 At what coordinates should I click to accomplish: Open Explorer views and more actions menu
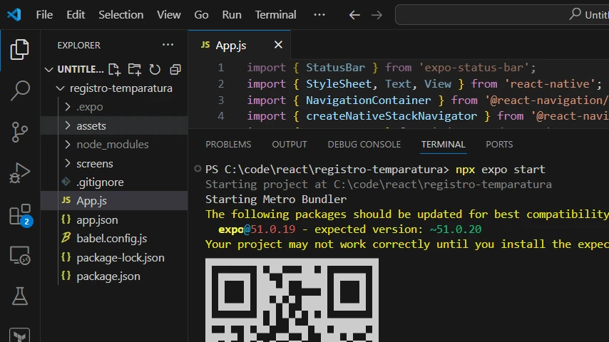tap(168, 45)
